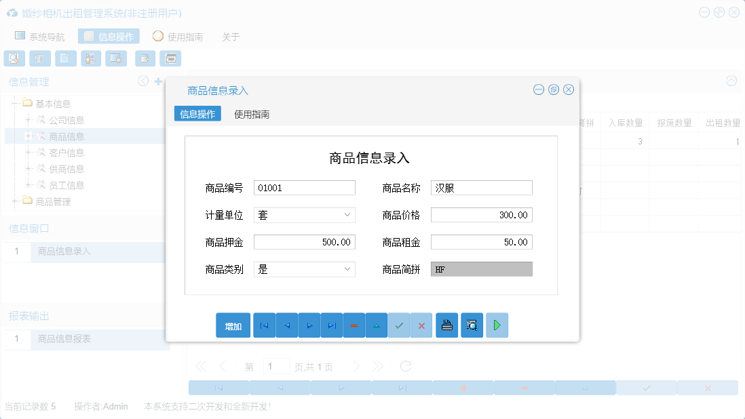Confirm changes with the green check icon
This screenshot has width=745, height=419.
[399, 325]
